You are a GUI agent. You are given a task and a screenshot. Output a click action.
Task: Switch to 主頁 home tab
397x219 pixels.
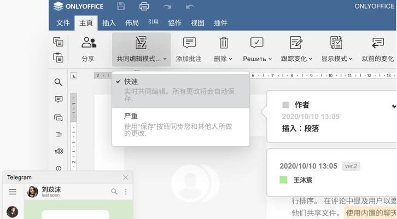click(86, 23)
